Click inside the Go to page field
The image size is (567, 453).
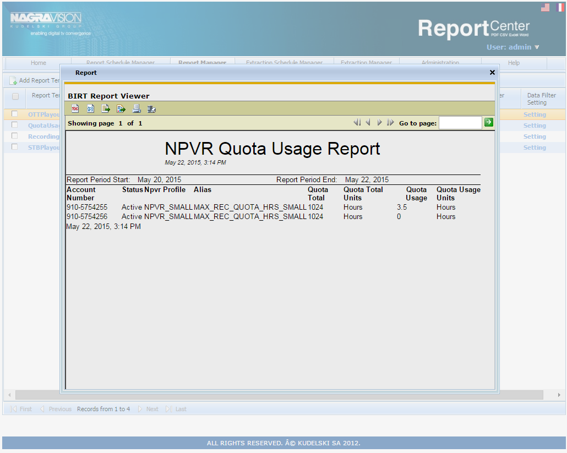[461, 122]
